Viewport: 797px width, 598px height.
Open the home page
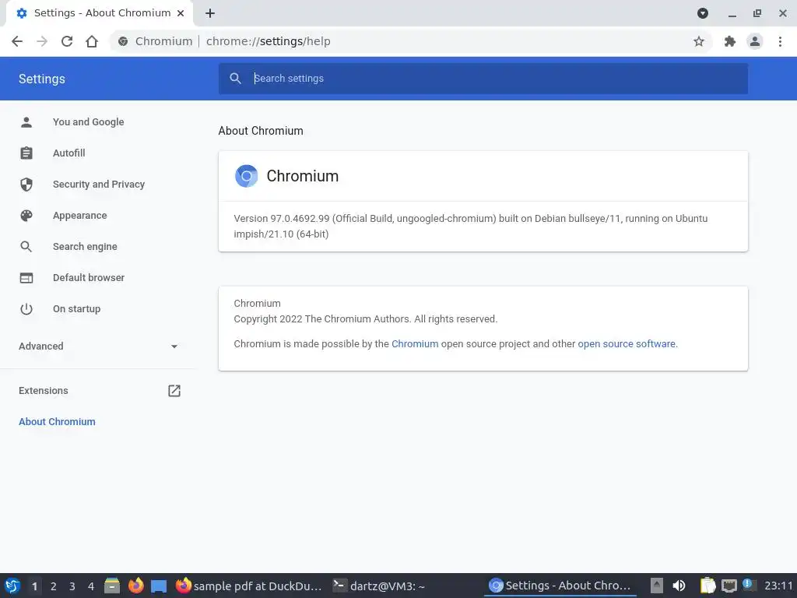92,41
